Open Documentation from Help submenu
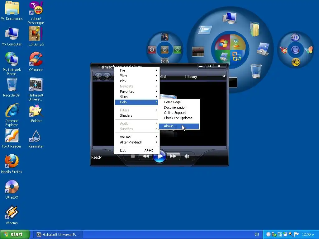The width and height of the screenshot is (319, 239). pyautogui.click(x=179, y=107)
